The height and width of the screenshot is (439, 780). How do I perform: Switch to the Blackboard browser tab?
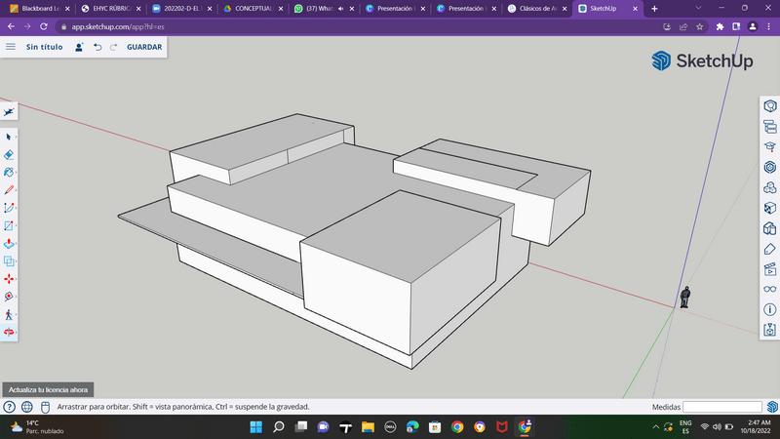[40, 9]
